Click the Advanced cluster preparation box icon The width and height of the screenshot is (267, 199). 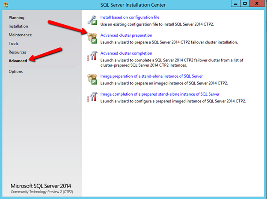pos(92,38)
